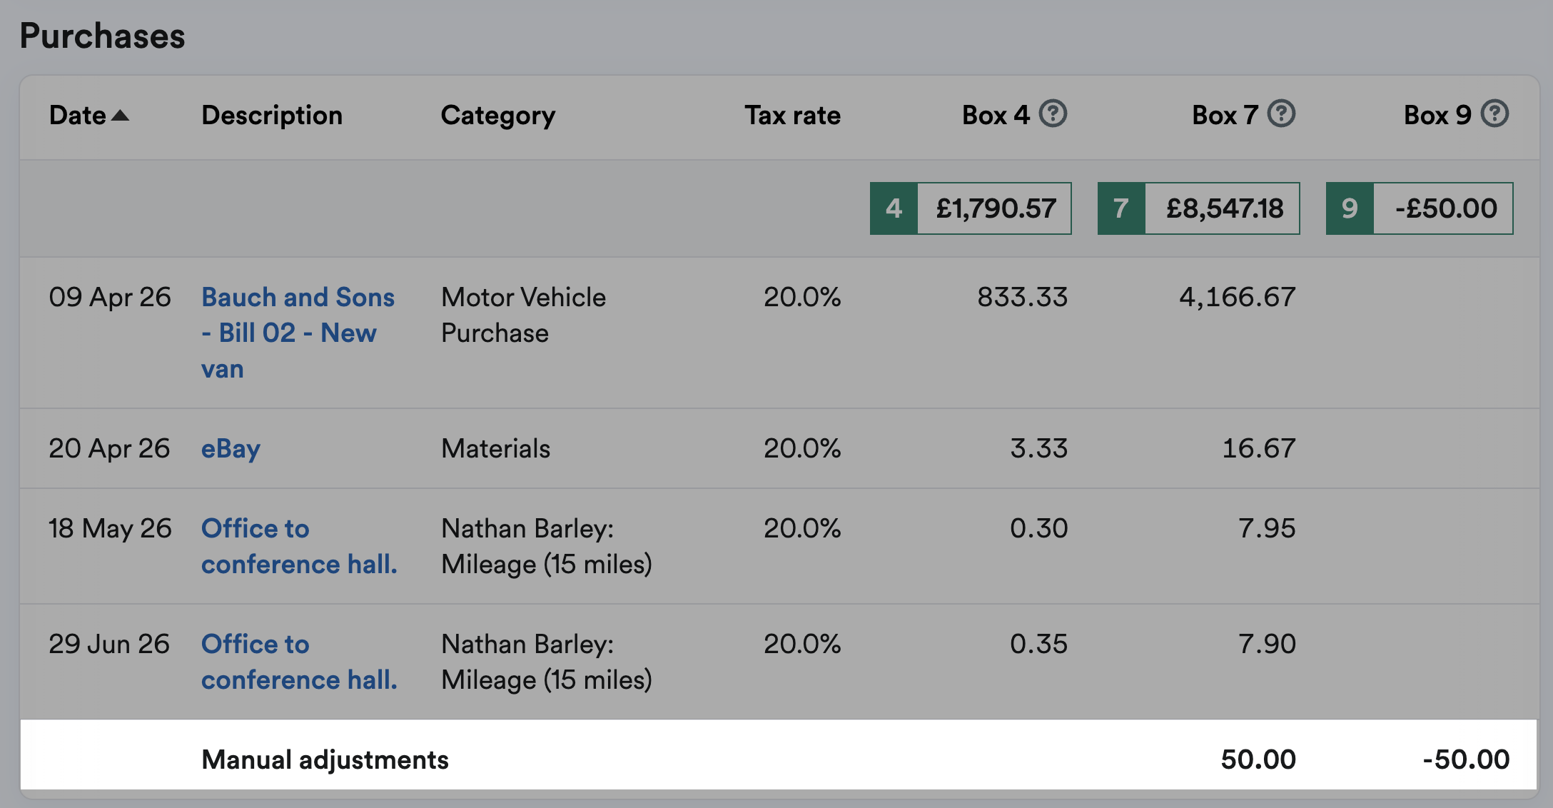Click the 0.30 Box 4 amount
This screenshot has width=1553, height=808.
tap(1038, 528)
